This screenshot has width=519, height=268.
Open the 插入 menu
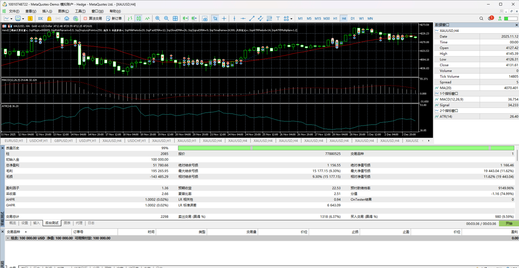[x=47, y=11]
